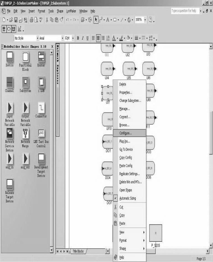This screenshot has height=262, width=213.
Task: Select the Pointer tool arrow
Action: click(x=96, y=20)
